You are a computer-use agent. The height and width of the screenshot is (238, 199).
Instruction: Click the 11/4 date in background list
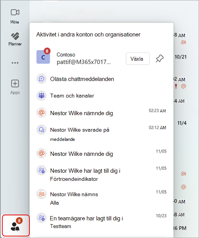182,123
